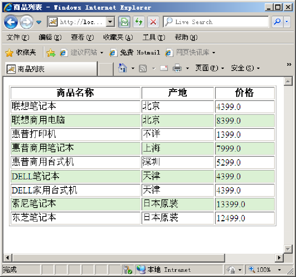Open the search provider dropdown arrow
Viewport: 296px width, 277px height.
pos(287,22)
